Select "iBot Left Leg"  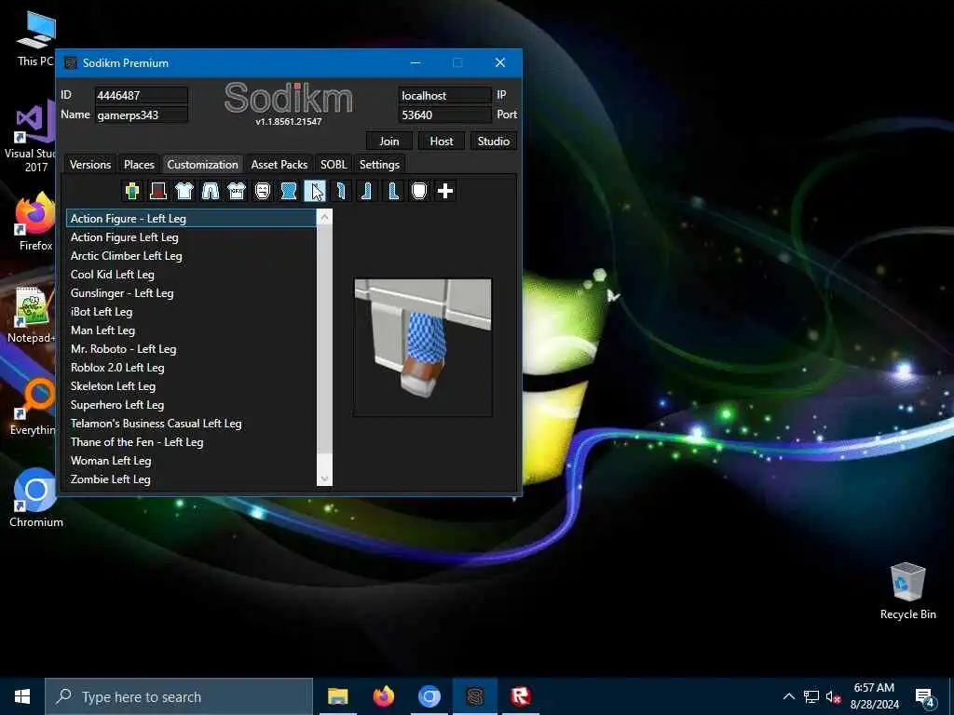(191, 311)
